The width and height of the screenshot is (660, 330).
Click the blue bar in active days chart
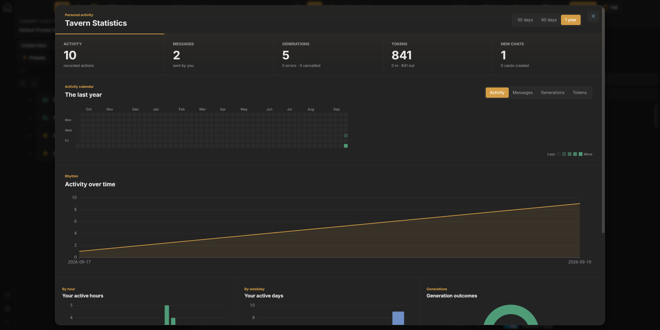tap(398, 318)
